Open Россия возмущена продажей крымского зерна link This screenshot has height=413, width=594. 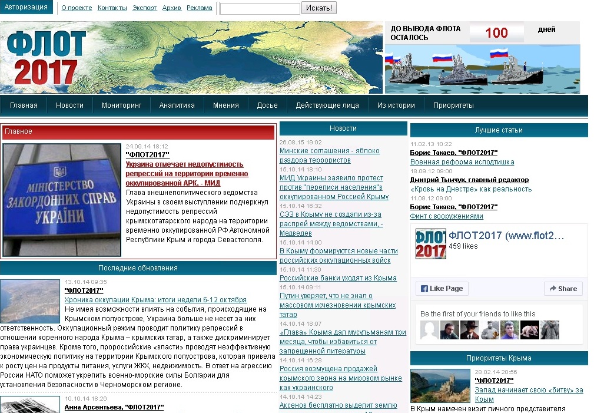(x=341, y=378)
